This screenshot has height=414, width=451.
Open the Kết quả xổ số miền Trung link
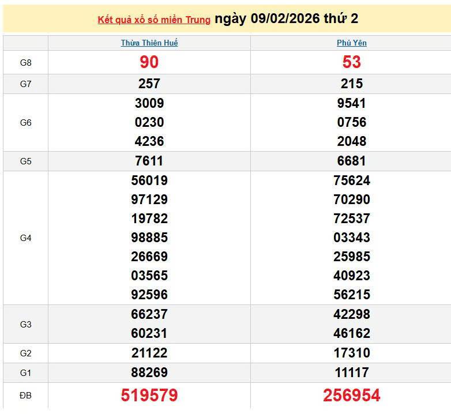point(154,20)
